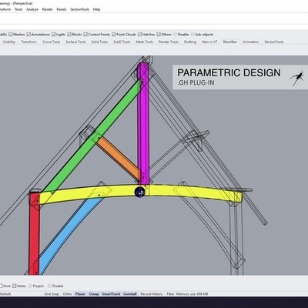
Task: Open the Analyze menu
Action: tap(32, 9)
